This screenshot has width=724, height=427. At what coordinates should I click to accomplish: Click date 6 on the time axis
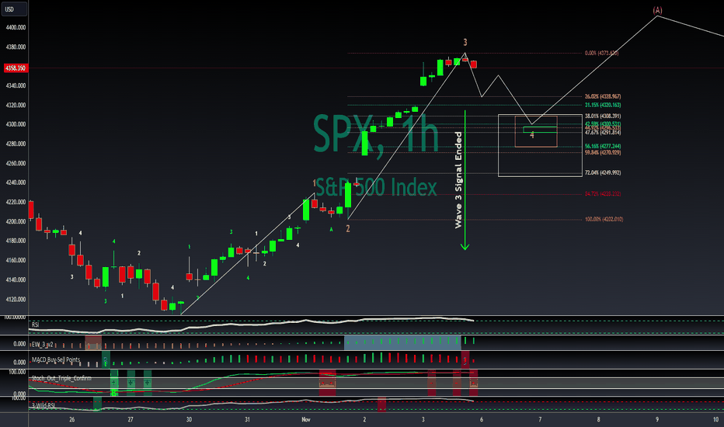(x=482, y=419)
